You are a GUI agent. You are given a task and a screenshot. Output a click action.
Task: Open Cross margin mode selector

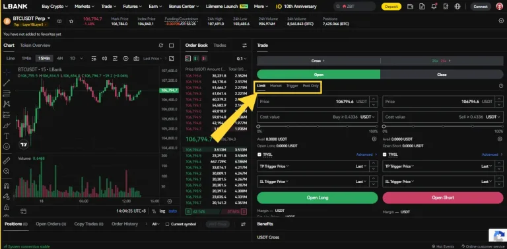click(x=318, y=61)
